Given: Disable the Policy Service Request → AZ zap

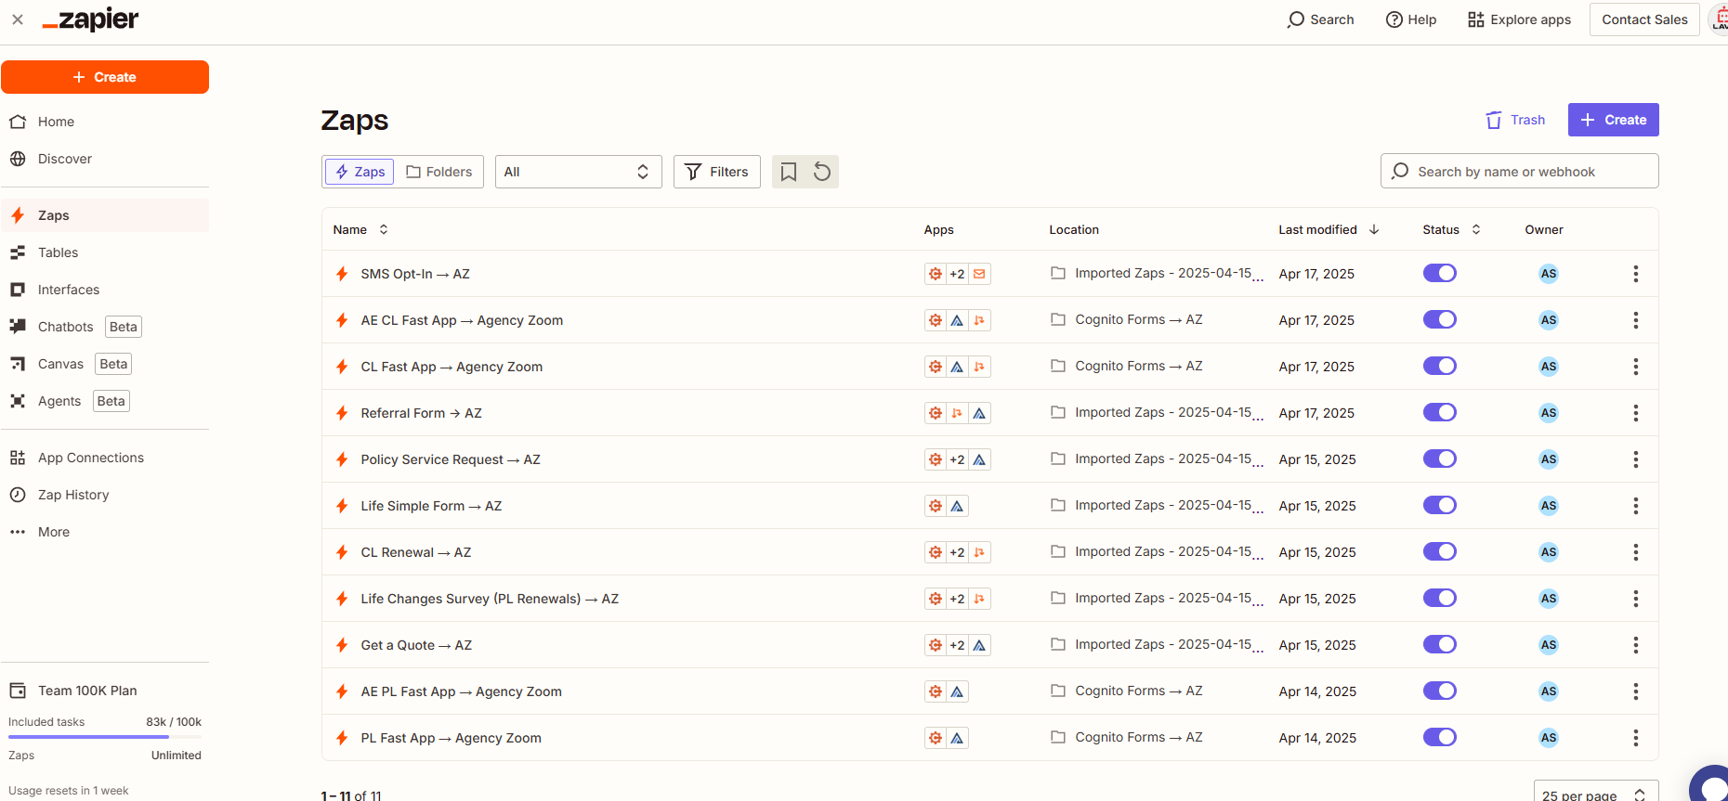Looking at the screenshot, I should tap(1439, 459).
